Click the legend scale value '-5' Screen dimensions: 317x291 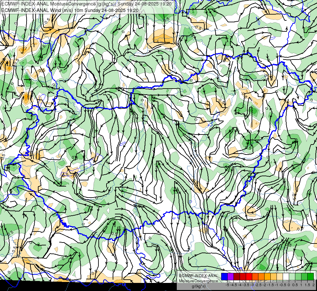227,285
